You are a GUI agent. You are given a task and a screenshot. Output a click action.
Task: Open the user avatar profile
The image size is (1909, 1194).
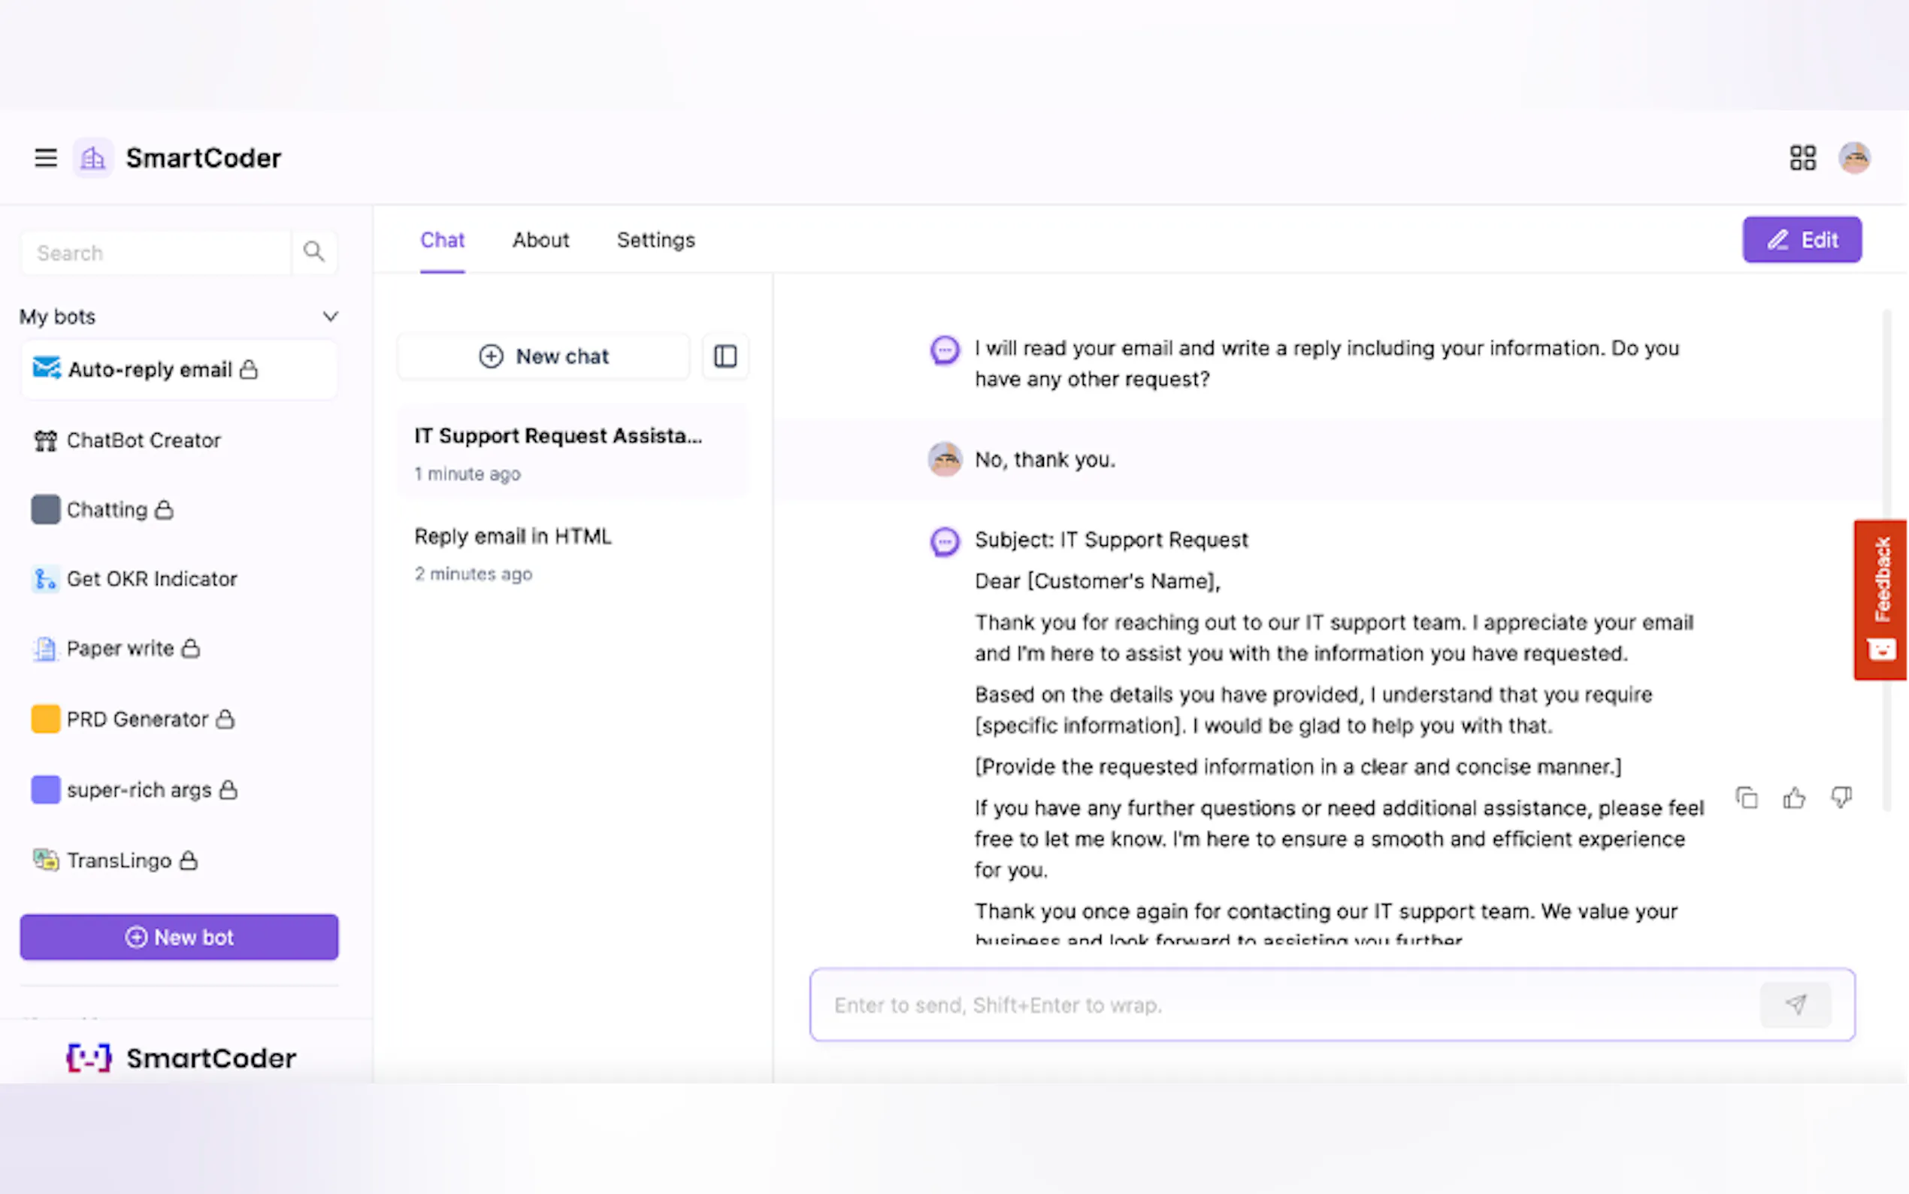click(x=1853, y=158)
